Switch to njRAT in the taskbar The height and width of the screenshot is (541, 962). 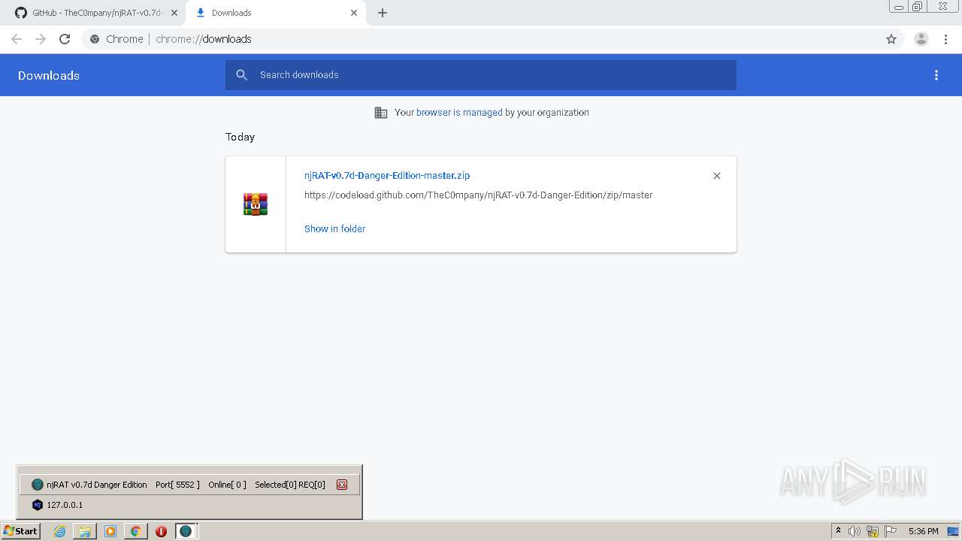186,531
